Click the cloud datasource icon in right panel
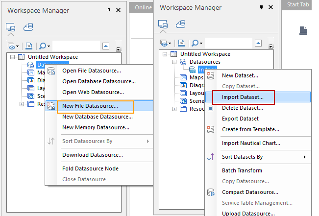Image resolution: width=319 pixels, height=216 pixels. pyautogui.click(x=181, y=24)
